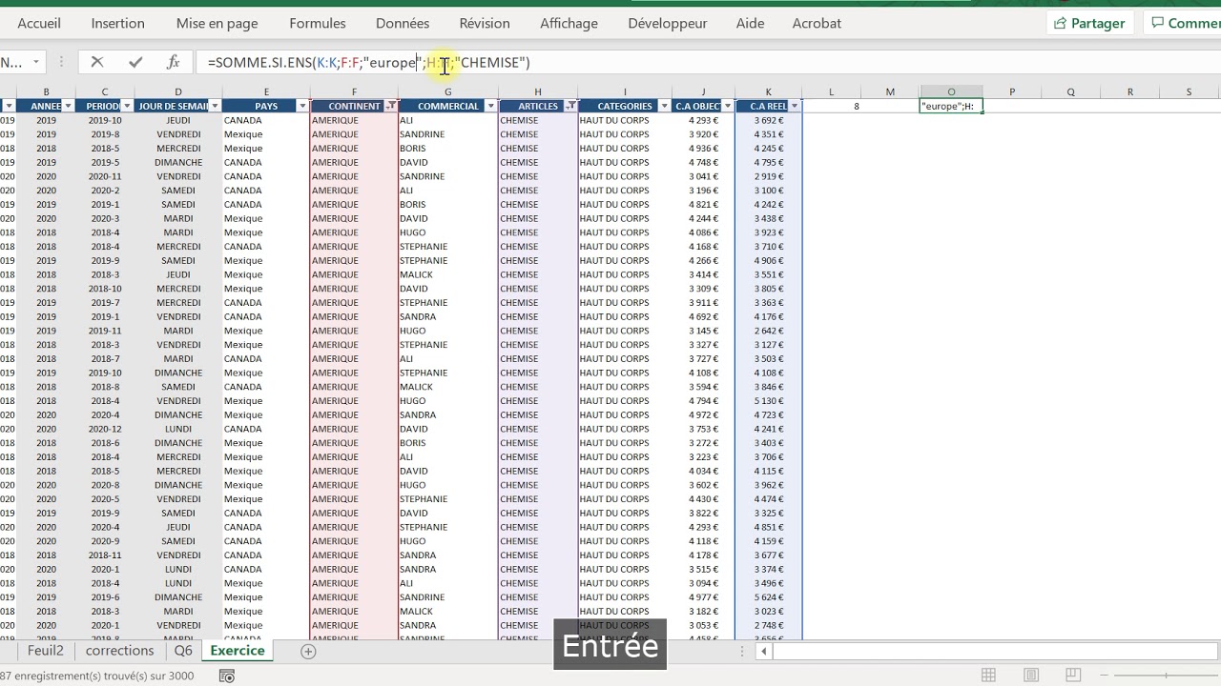Cancel the formula entry with the X icon
Screen dimensions: 1221x686
[x=96, y=62]
